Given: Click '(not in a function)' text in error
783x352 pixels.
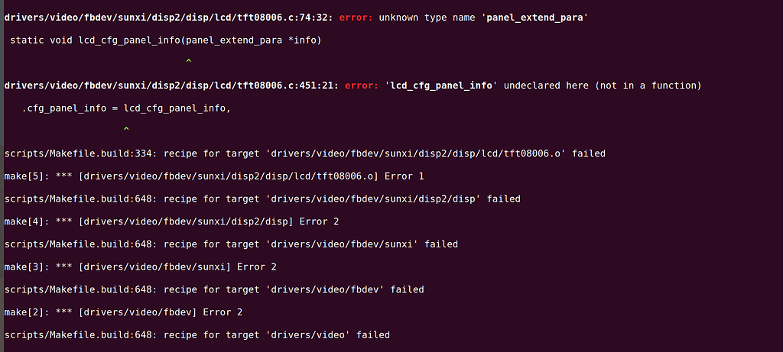Looking at the screenshot, I should (648, 86).
